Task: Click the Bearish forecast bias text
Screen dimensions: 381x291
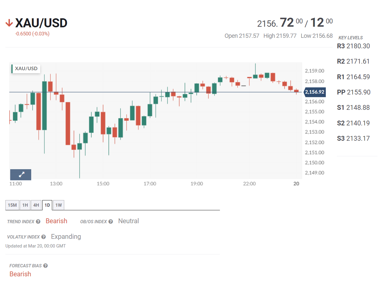Action: click(20, 274)
